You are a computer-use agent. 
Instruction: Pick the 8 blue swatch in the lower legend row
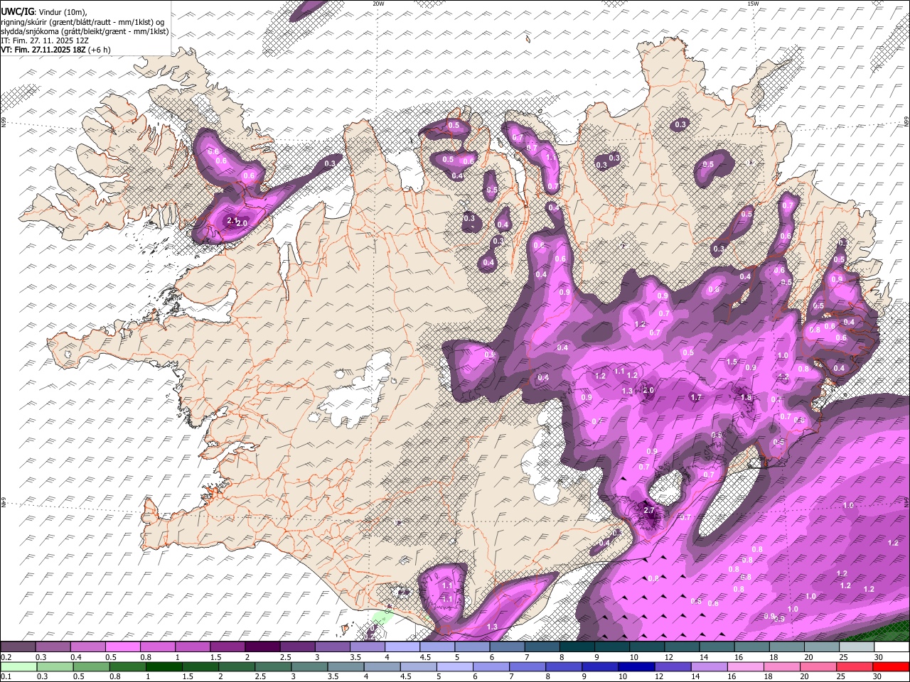tap(563, 667)
